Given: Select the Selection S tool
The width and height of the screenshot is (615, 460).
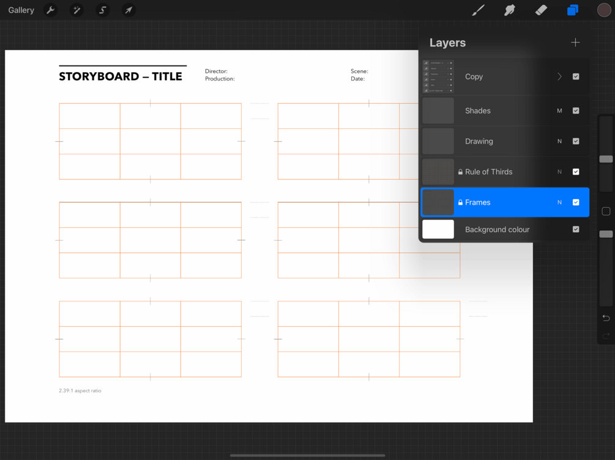Looking at the screenshot, I should click(x=103, y=10).
